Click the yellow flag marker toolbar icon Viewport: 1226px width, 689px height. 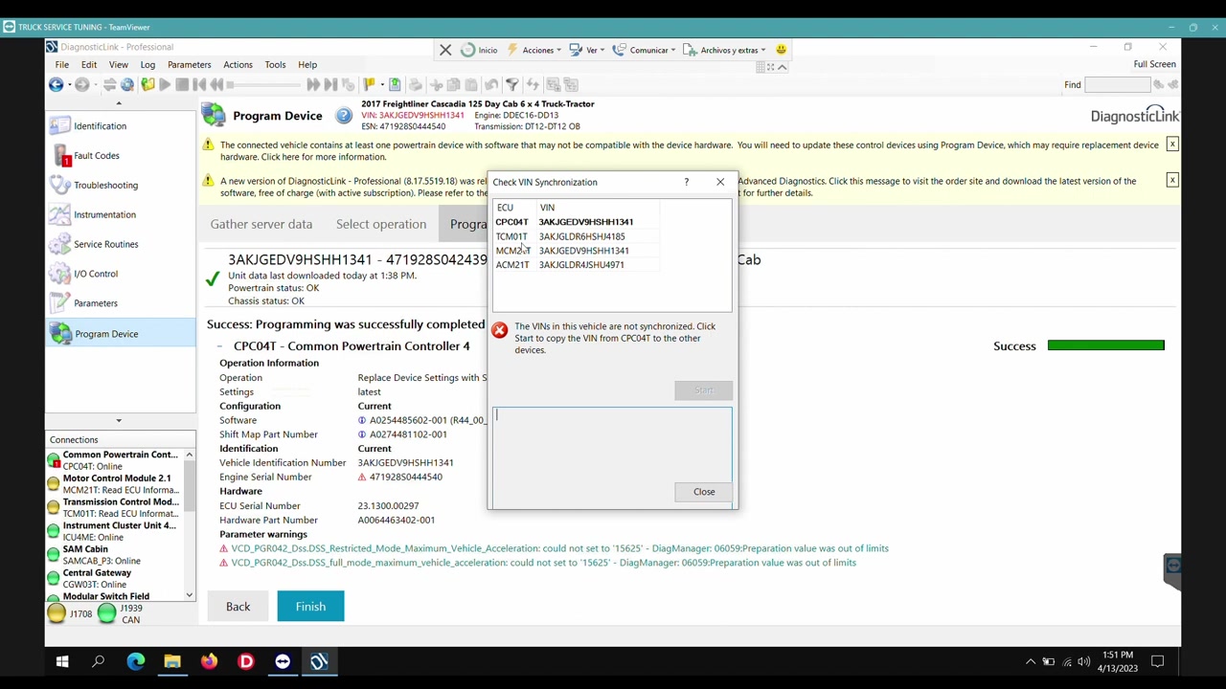click(x=370, y=85)
